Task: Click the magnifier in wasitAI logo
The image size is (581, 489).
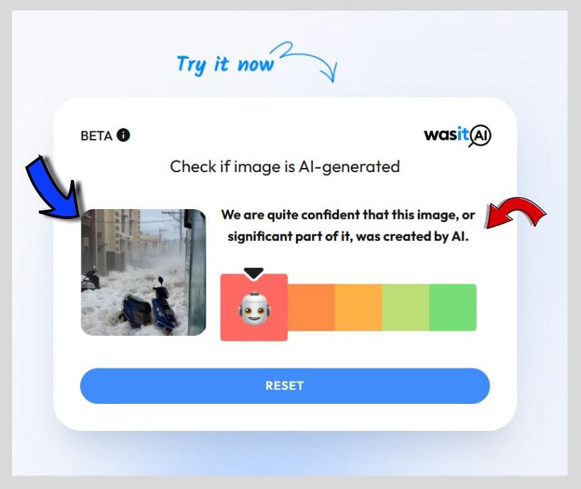Action: coord(480,136)
